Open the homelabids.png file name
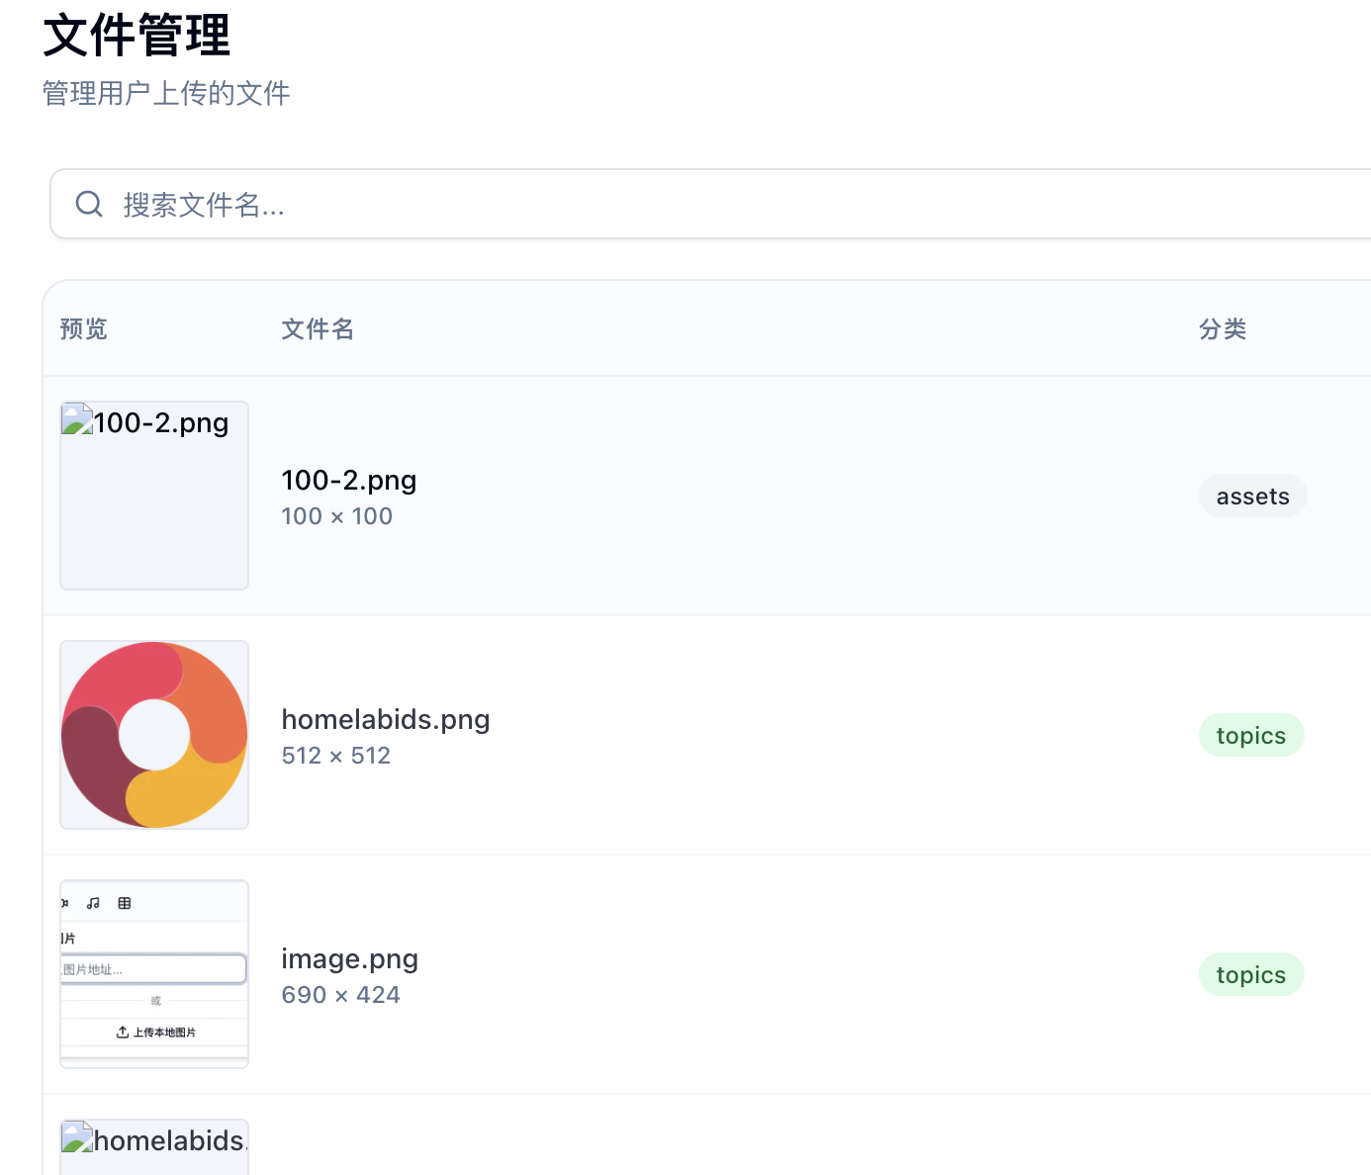The width and height of the screenshot is (1371, 1175). 385,720
